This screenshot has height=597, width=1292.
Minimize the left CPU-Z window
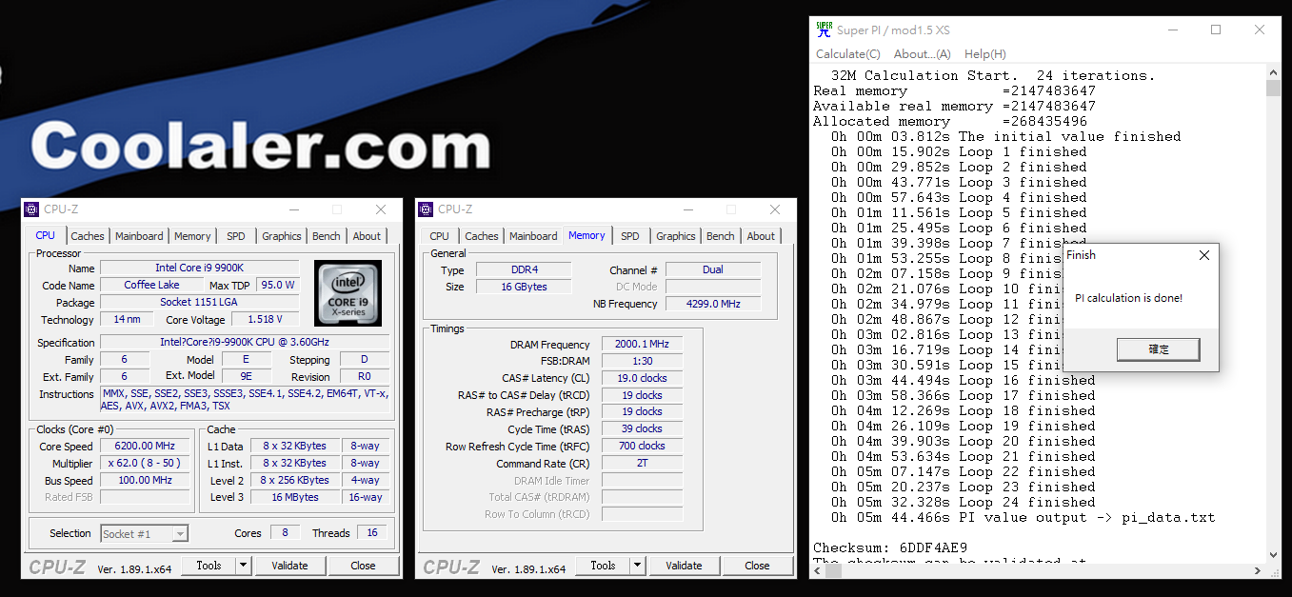[293, 209]
